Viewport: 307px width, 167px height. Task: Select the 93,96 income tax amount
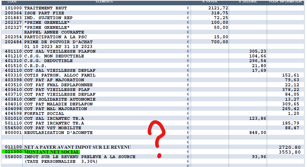(x=259, y=157)
